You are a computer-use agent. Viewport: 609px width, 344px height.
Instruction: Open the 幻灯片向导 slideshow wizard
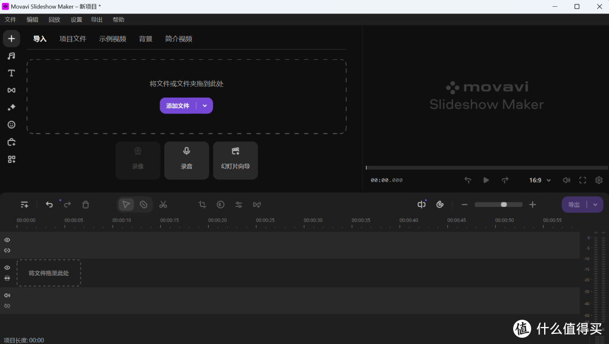(235, 160)
